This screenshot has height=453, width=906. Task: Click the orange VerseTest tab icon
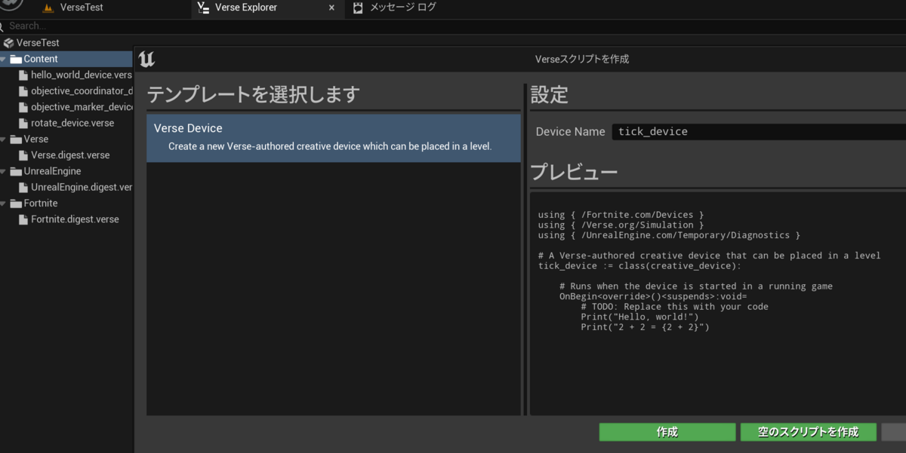point(48,8)
